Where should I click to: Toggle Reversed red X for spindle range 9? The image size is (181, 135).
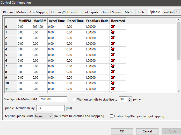(x=113, y=77)
